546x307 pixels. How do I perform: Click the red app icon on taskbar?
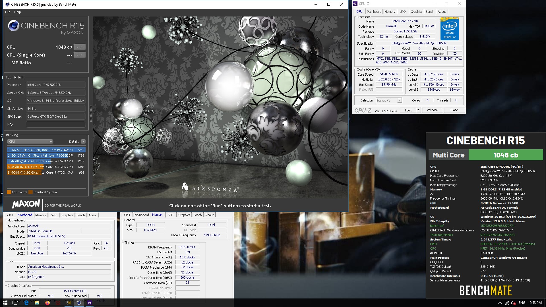(x=58, y=303)
